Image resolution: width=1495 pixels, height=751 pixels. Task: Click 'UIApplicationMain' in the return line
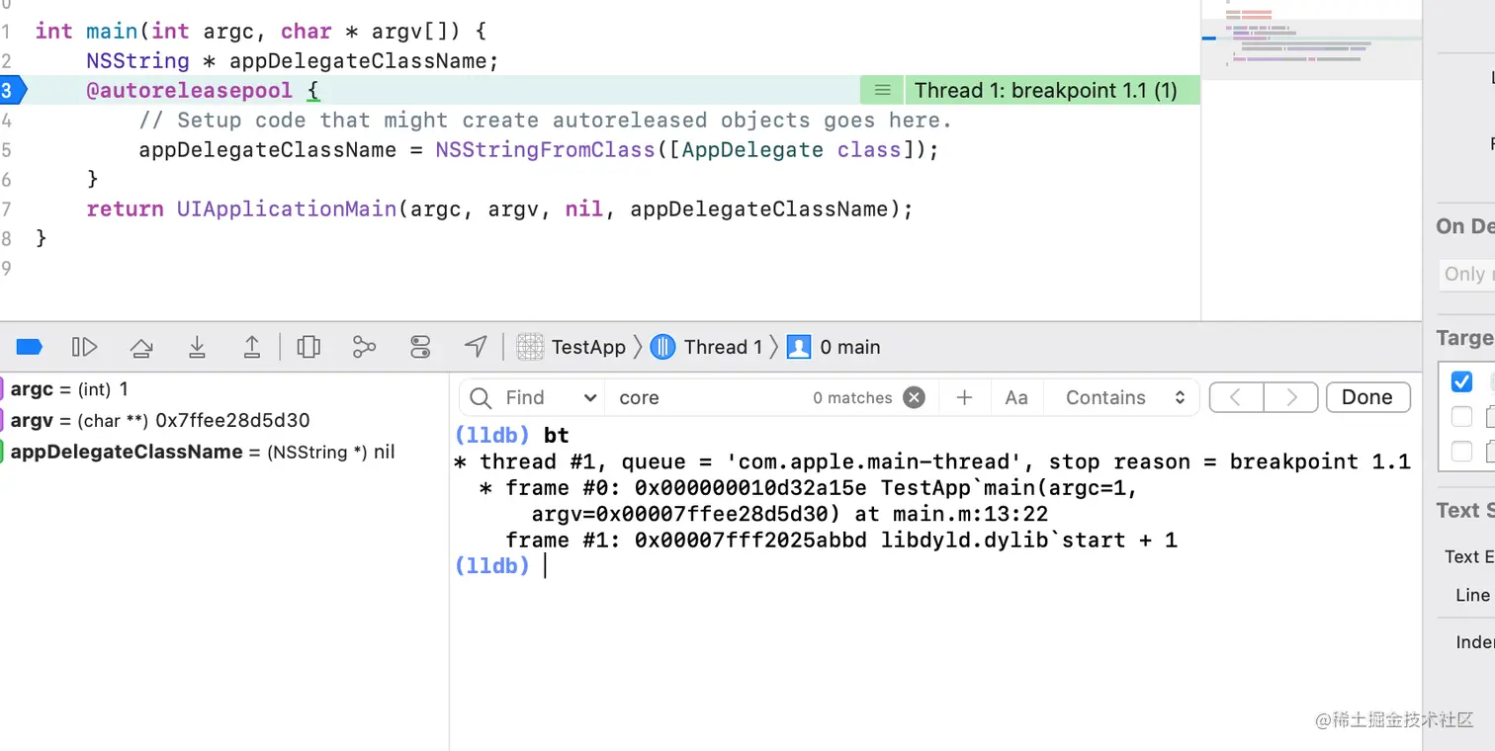point(287,209)
